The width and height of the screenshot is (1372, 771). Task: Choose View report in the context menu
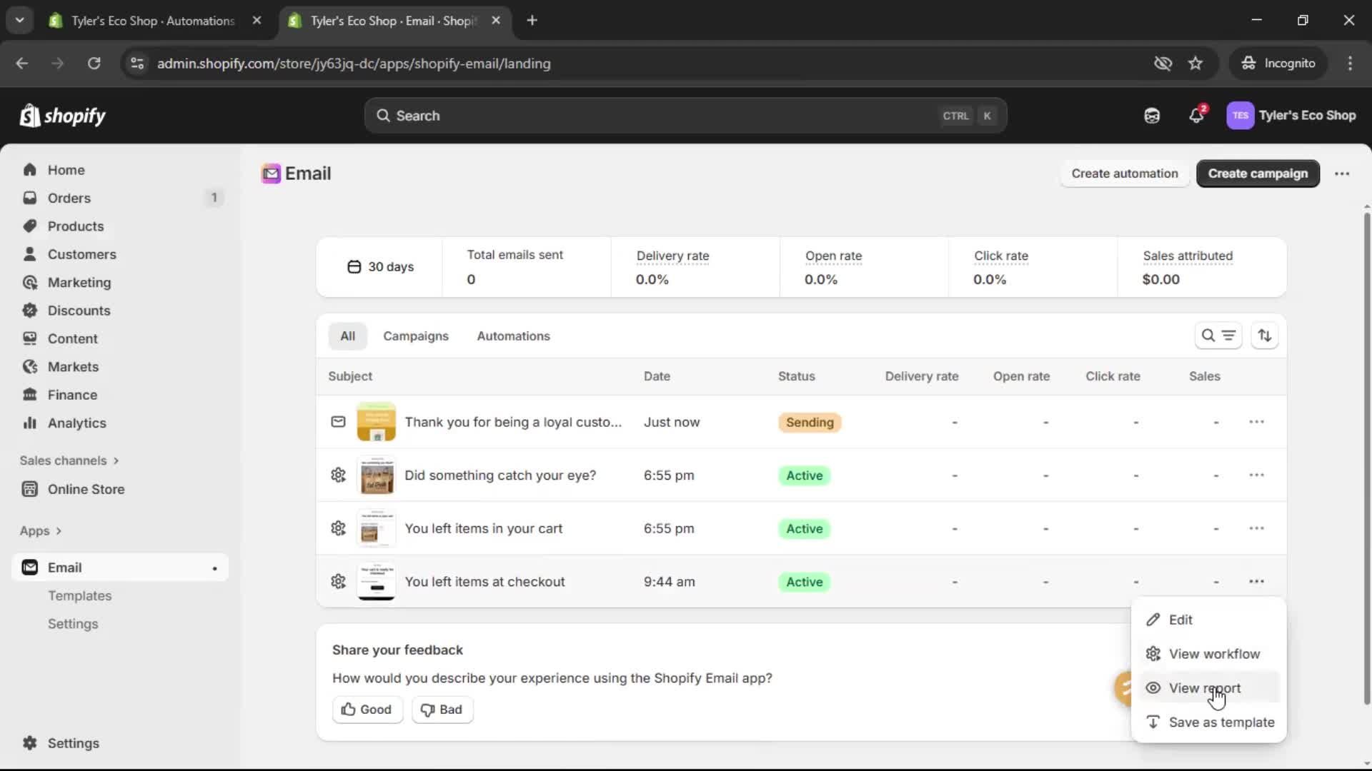(x=1209, y=688)
